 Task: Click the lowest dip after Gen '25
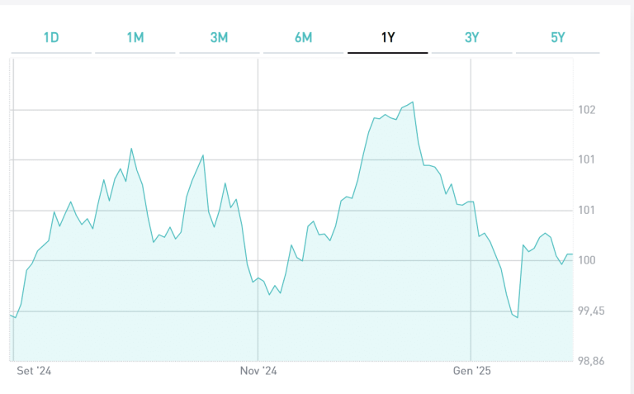[517, 317]
